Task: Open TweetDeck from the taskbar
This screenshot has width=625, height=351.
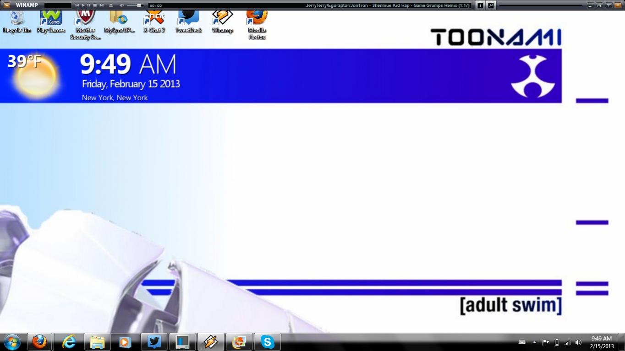Action: (154, 342)
